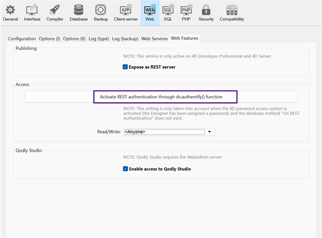Open the General settings page

tap(10, 12)
